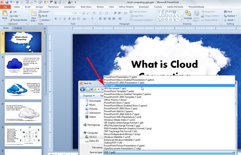
Task: Insert a New Slide
Action: point(34,16)
